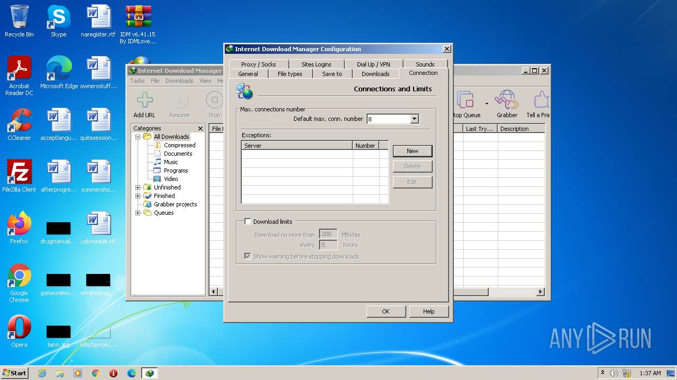The image size is (677, 380).
Task: Select the Microsoft Edge desktop shortcut
Action: coord(59,73)
